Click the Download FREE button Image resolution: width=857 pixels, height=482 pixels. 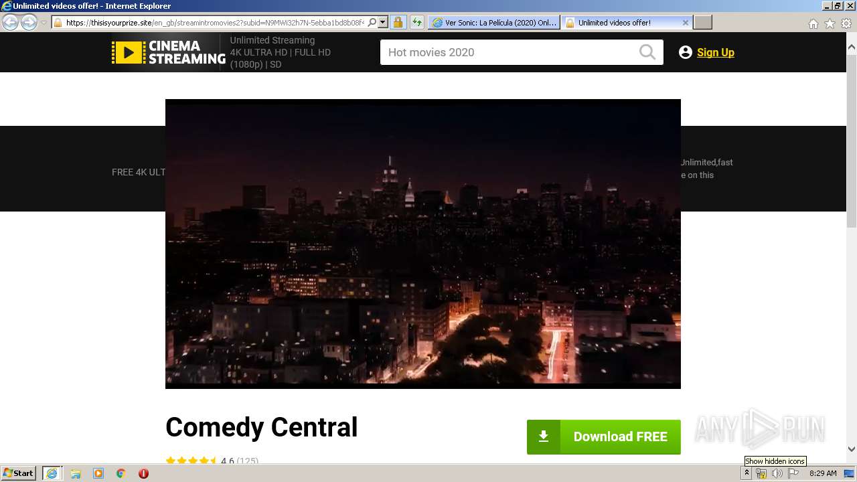tap(603, 436)
